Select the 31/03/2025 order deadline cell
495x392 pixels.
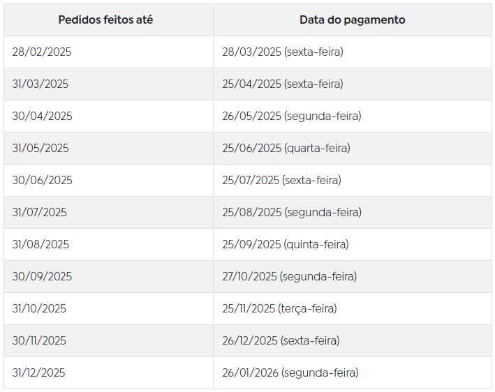point(40,84)
